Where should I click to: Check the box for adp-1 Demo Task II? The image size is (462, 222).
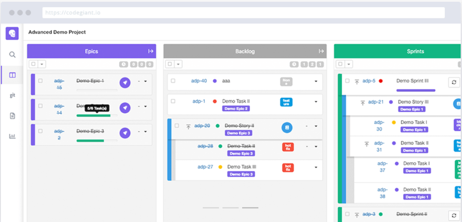click(173, 101)
